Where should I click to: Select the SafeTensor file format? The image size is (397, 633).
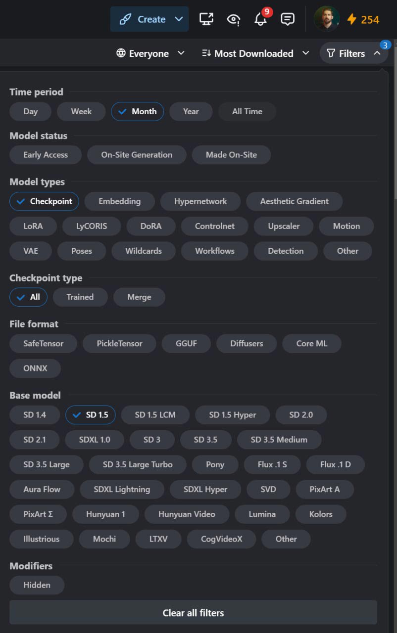point(44,343)
